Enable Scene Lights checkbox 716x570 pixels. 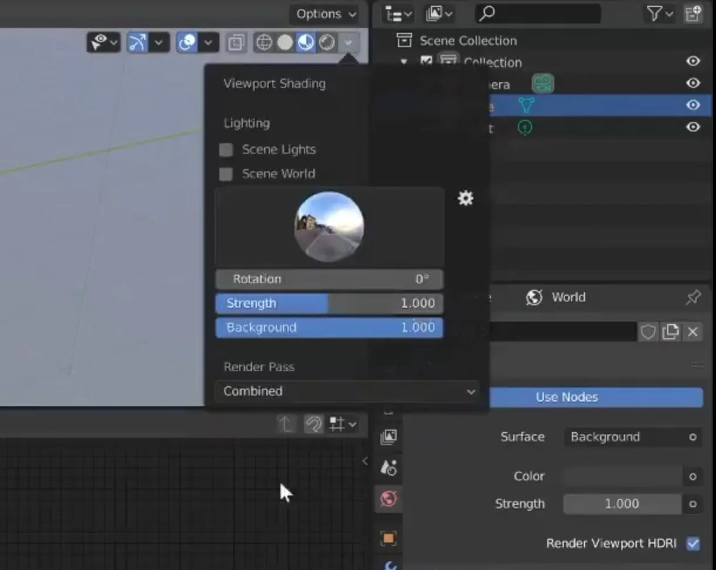point(226,150)
